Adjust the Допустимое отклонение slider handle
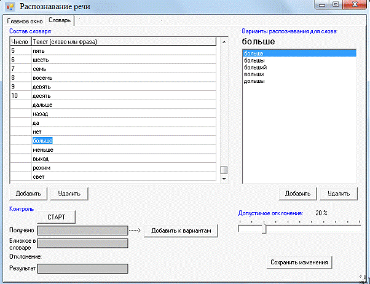The height and width of the screenshot is (284, 370). tap(264, 229)
